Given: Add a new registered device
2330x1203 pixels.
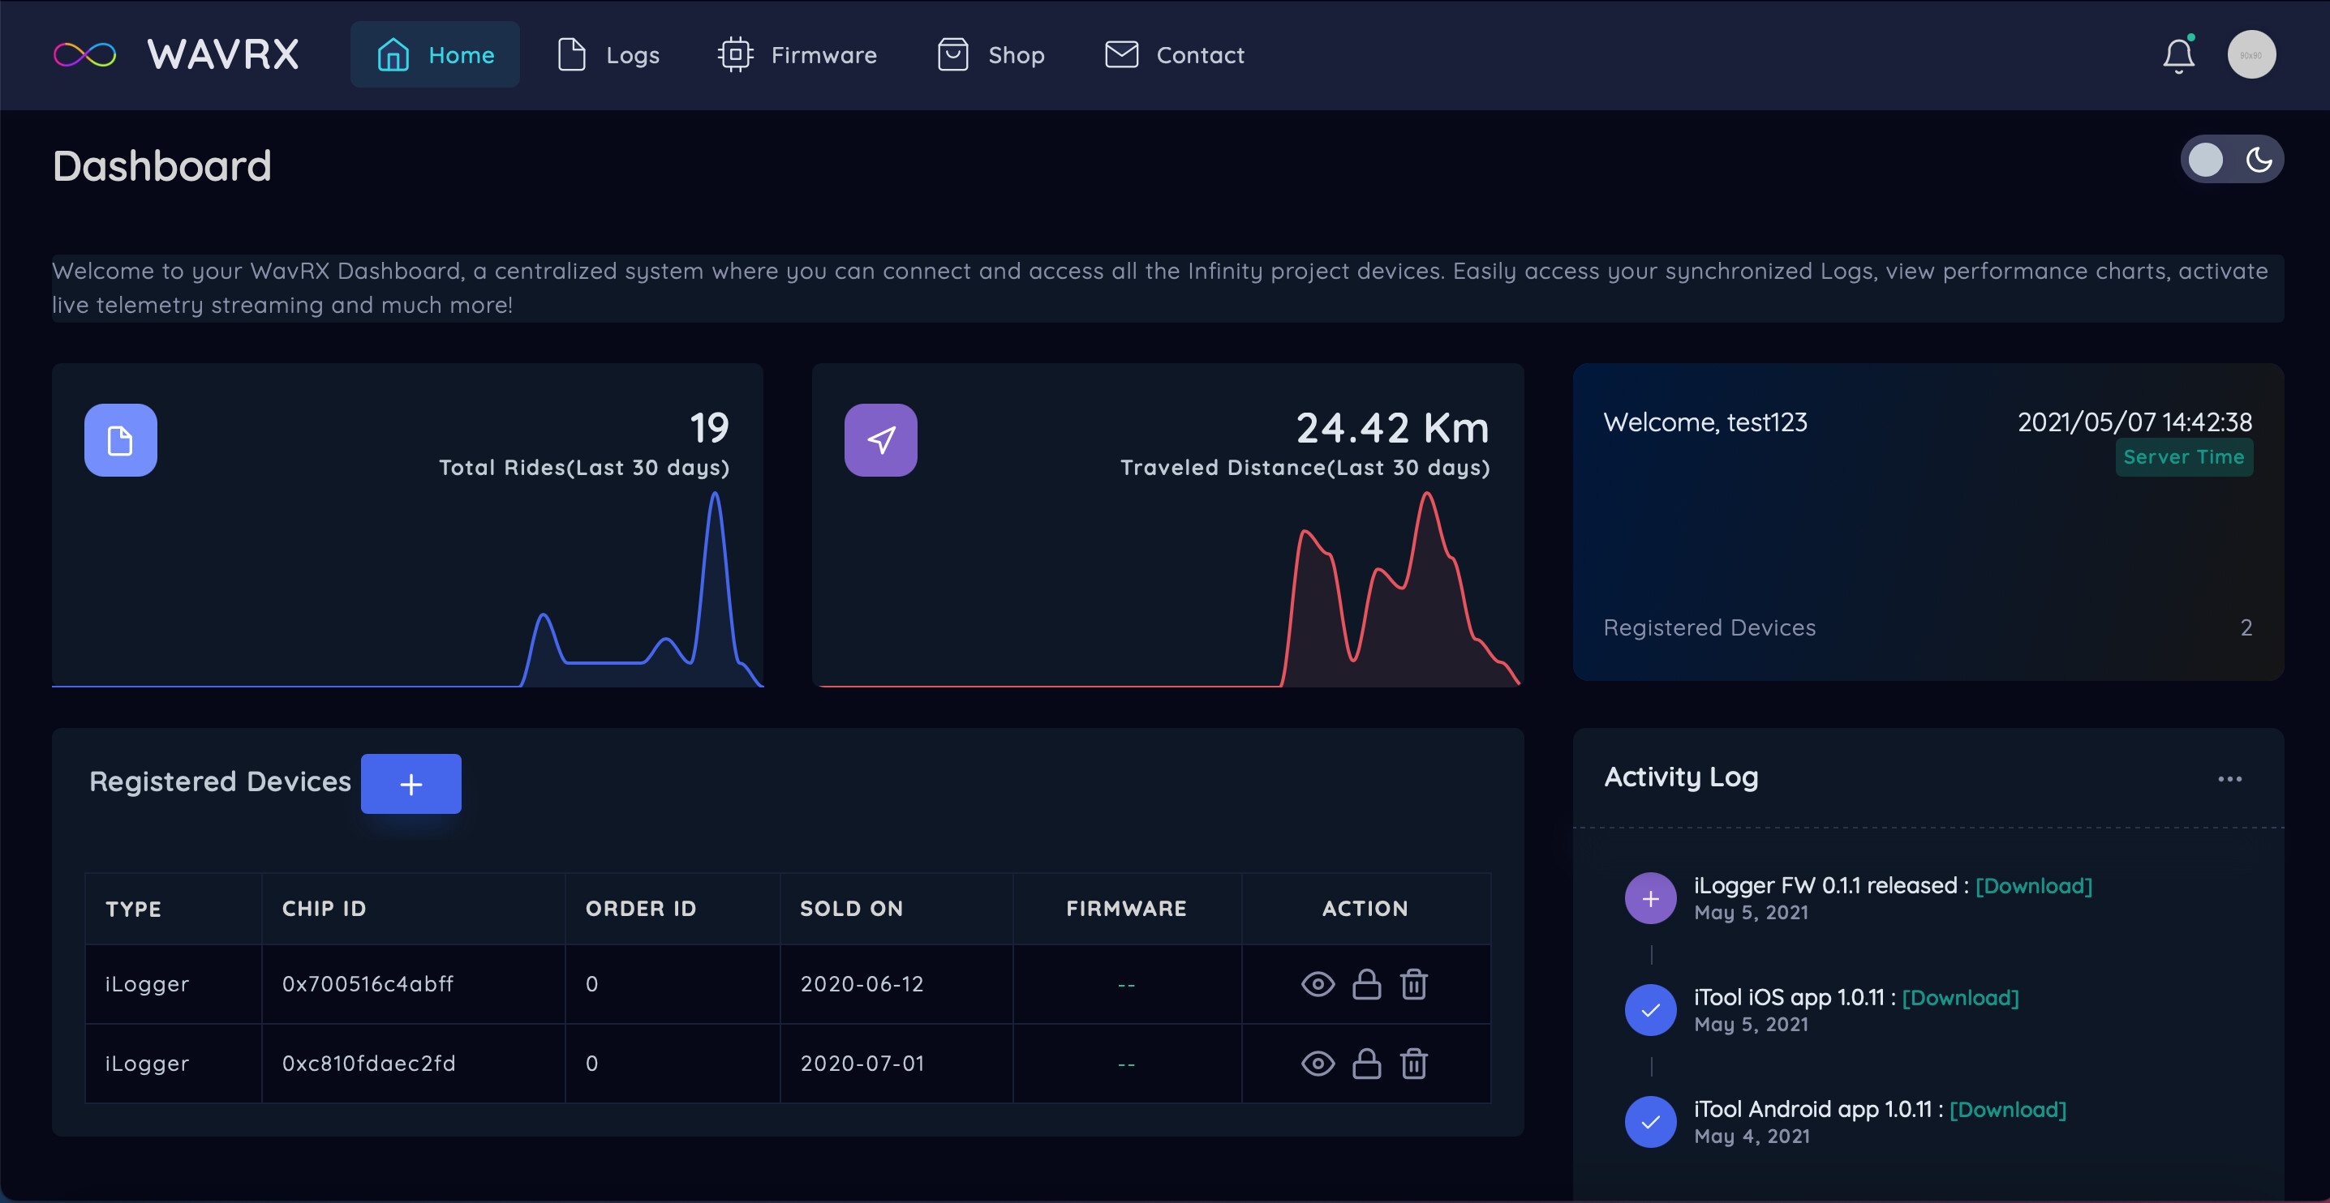Looking at the screenshot, I should 411,784.
